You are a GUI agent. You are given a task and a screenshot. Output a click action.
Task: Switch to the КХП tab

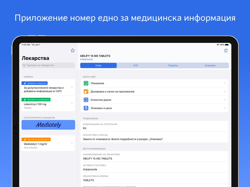[x=135, y=65]
